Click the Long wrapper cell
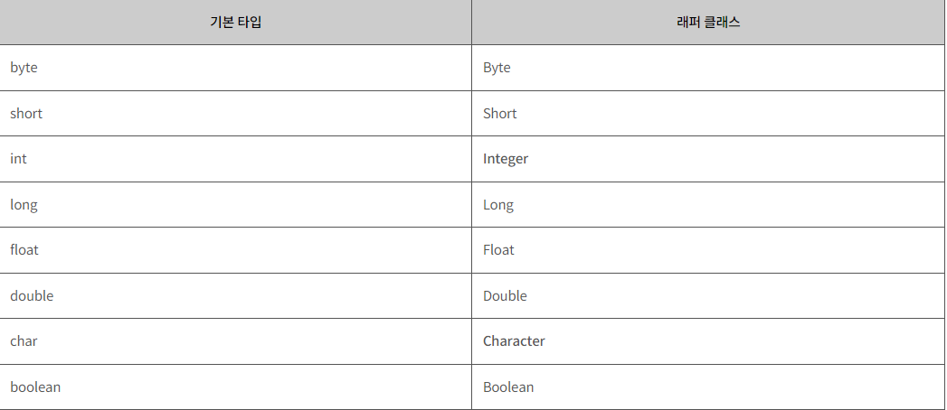The image size is (947, 410). point(708,204)
